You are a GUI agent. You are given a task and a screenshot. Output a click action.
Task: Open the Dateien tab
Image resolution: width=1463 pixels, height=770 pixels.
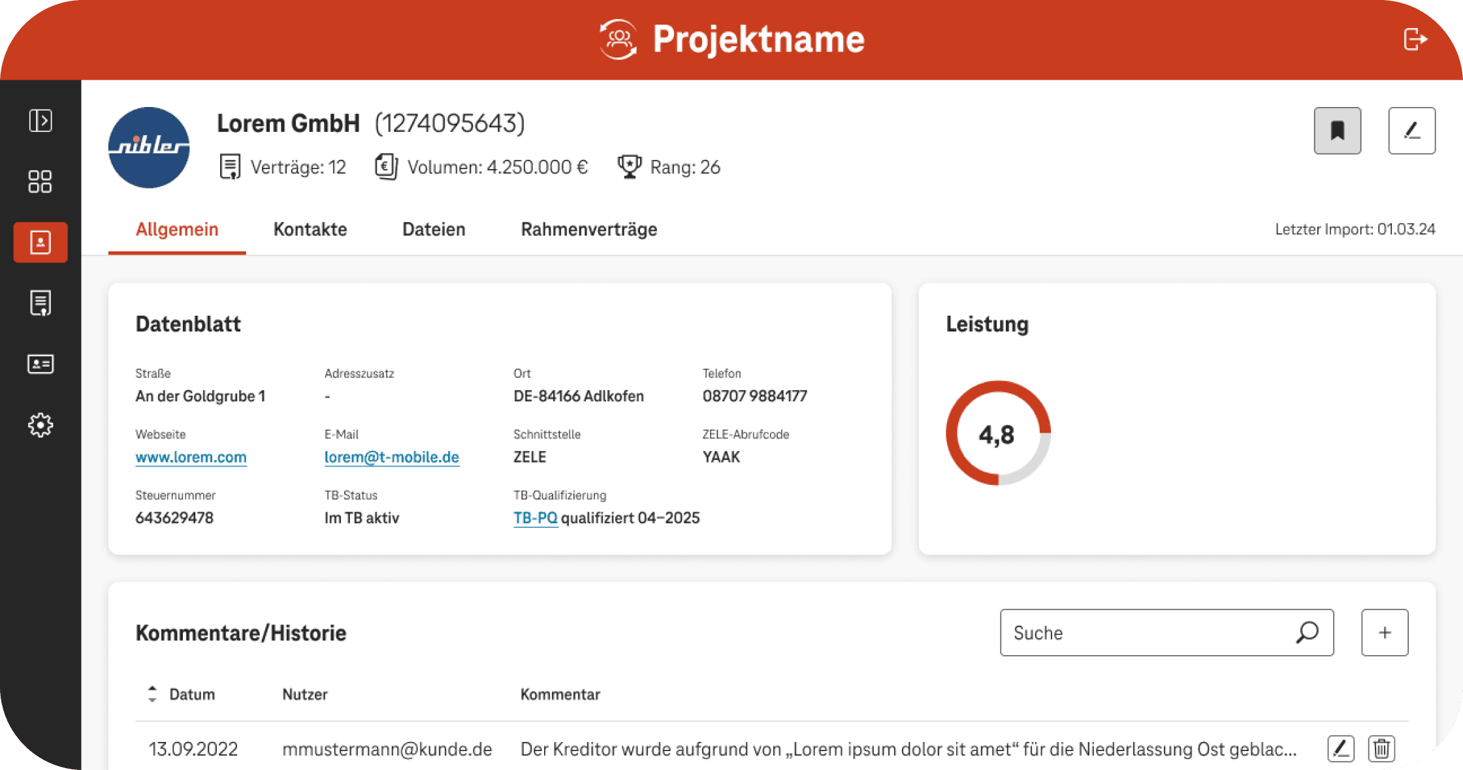click(434, 230)
